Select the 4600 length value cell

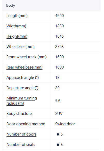coord(75,16)
